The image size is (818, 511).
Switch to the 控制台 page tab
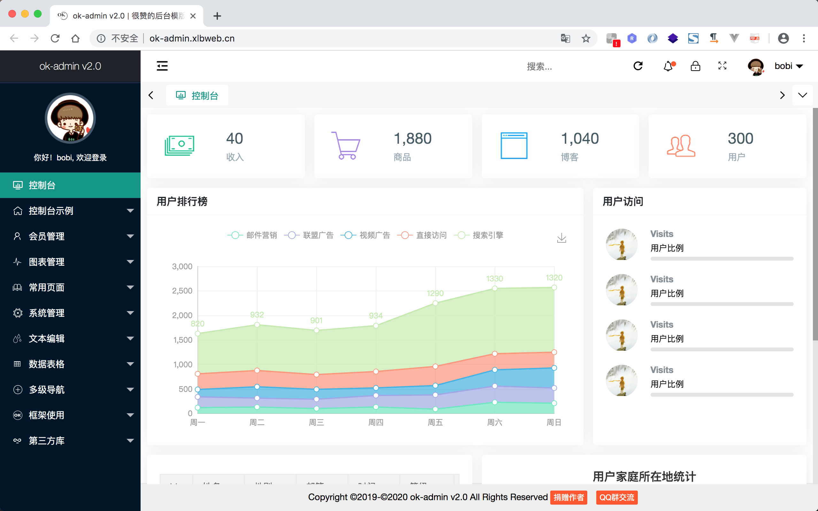(x=197, y=95)
